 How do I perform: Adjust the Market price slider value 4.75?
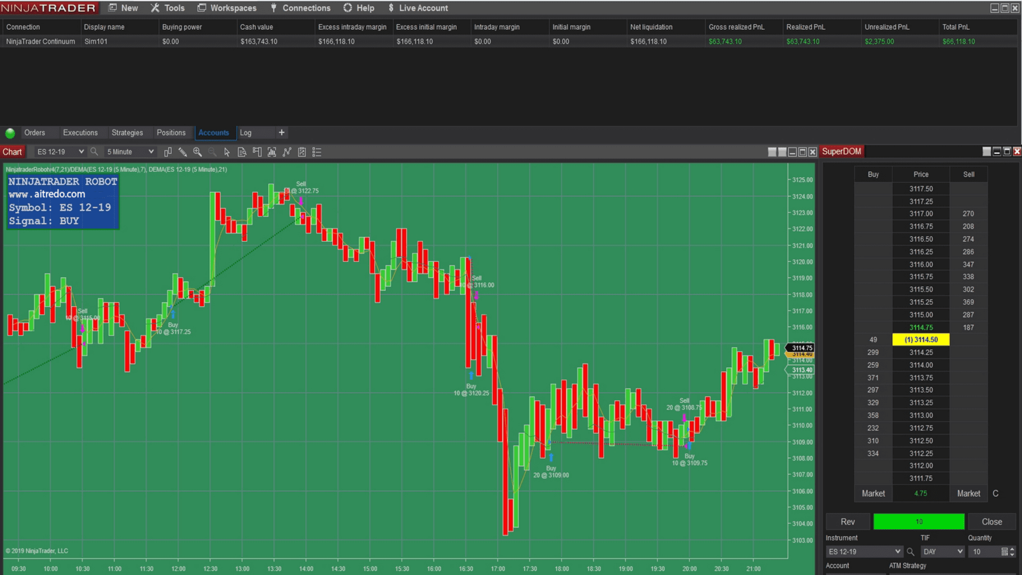click(x=919, y=493)
